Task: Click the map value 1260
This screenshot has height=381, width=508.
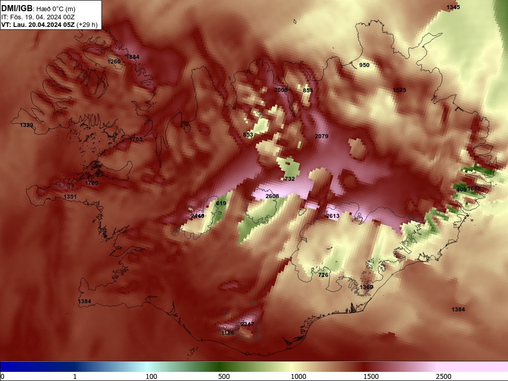Action: pos(114,61)
